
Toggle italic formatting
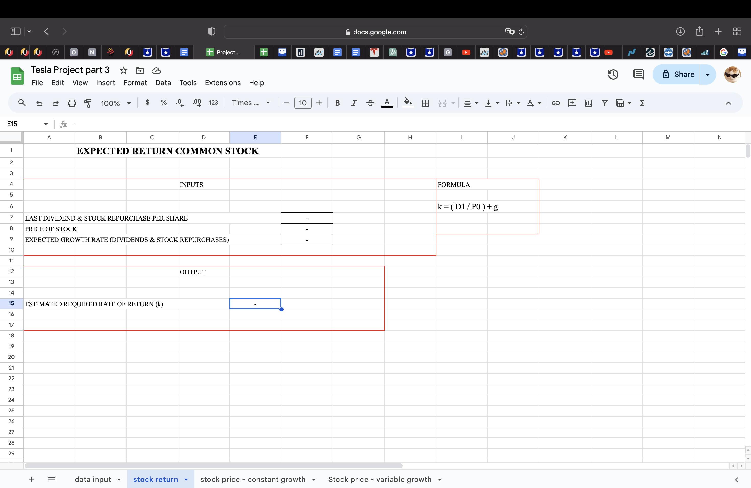pyautogui.click(x=354, y=103)
